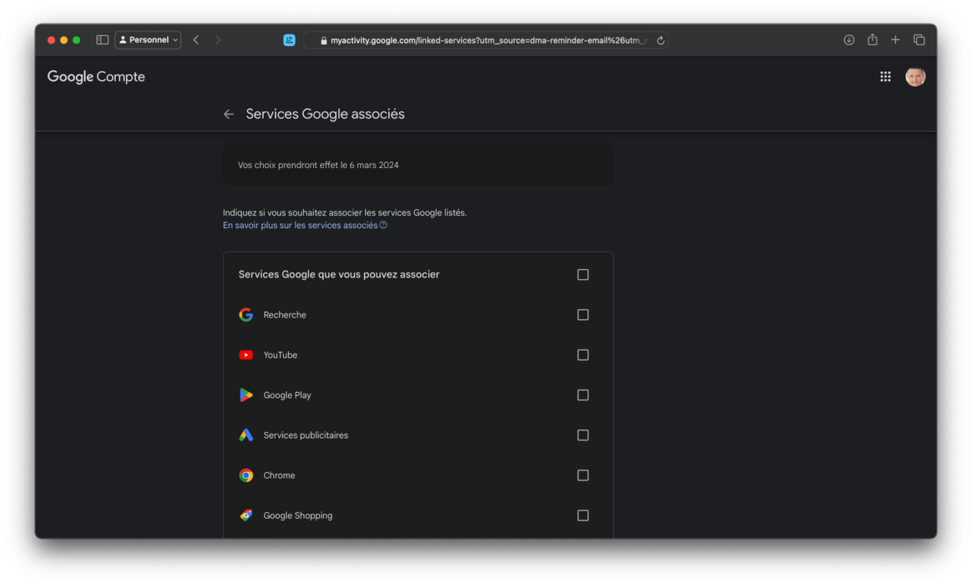The image size is (972, 585).
Task: Click Safari's forward arrow
Action: tap(218, 40)
